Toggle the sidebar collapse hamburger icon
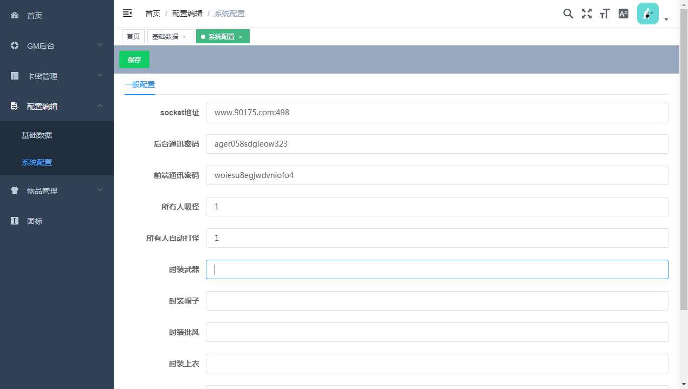 tap(127, 13)
